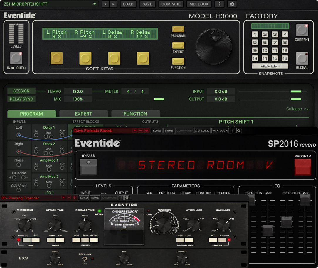Click the info icon on the Omnipressor toolbar

121,198
